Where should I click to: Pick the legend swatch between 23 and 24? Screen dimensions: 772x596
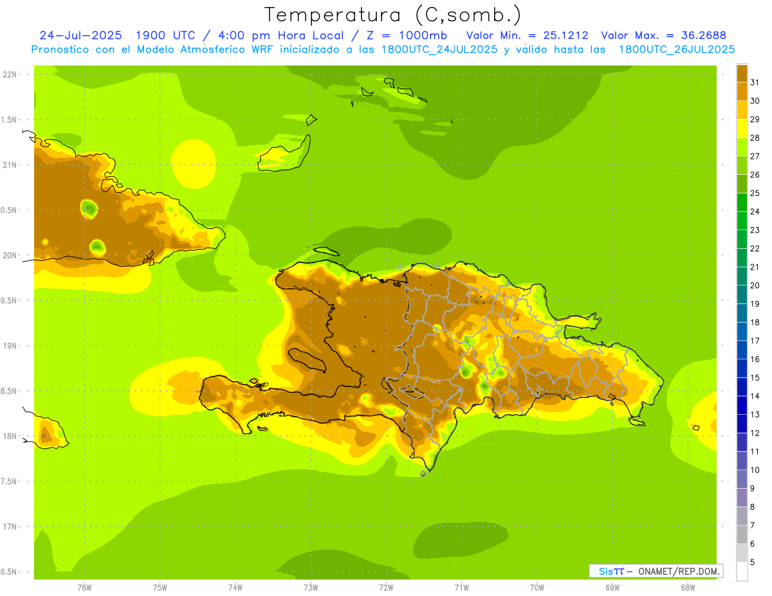point(742,221)
